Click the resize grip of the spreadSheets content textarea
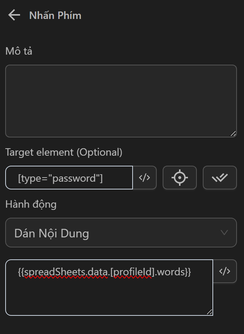This screenshot has width=244, height=334. pos(209,312)
